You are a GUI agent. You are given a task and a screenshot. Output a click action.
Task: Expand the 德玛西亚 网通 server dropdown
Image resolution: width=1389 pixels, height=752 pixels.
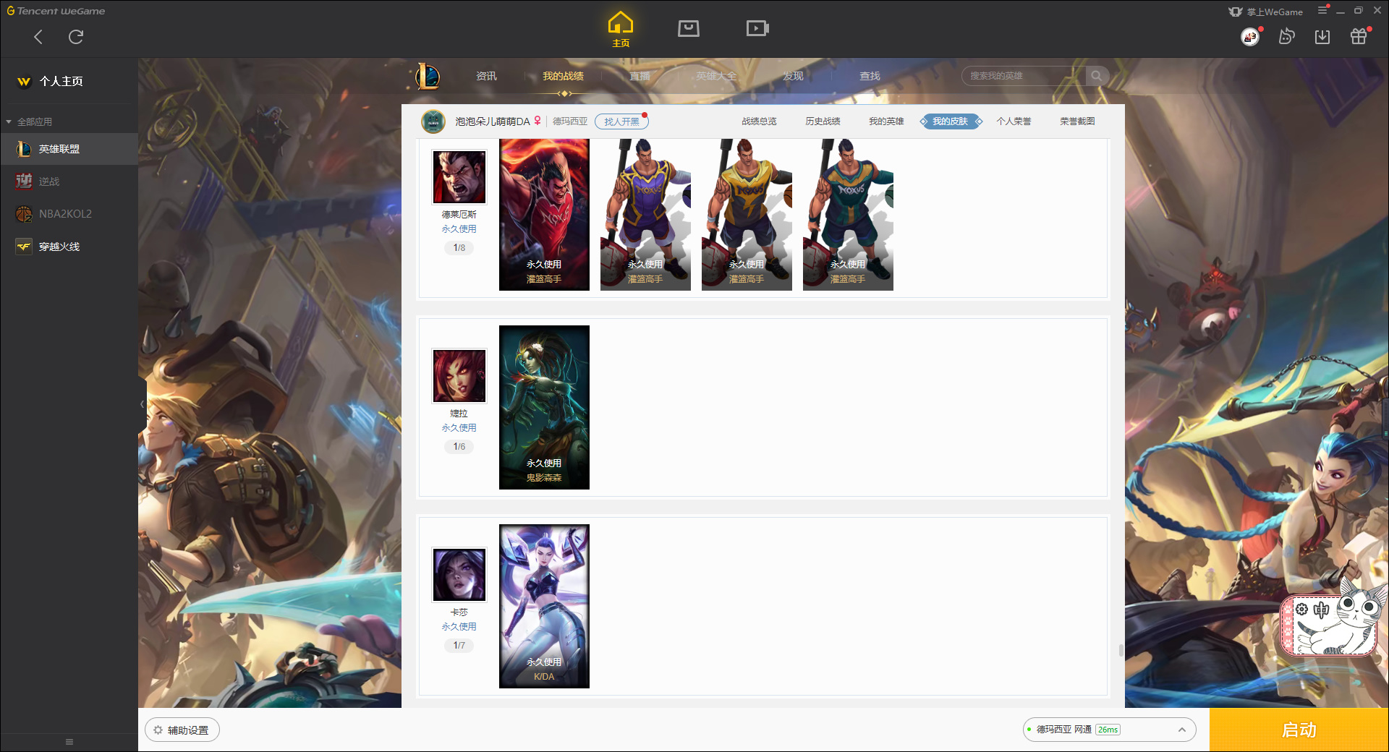(x=1109, y=730)
